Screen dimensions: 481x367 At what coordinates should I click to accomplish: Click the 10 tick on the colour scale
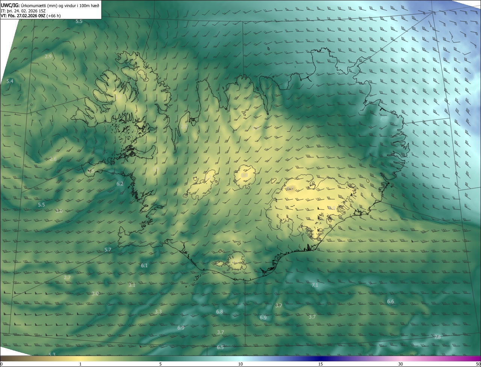click(240, 364)
